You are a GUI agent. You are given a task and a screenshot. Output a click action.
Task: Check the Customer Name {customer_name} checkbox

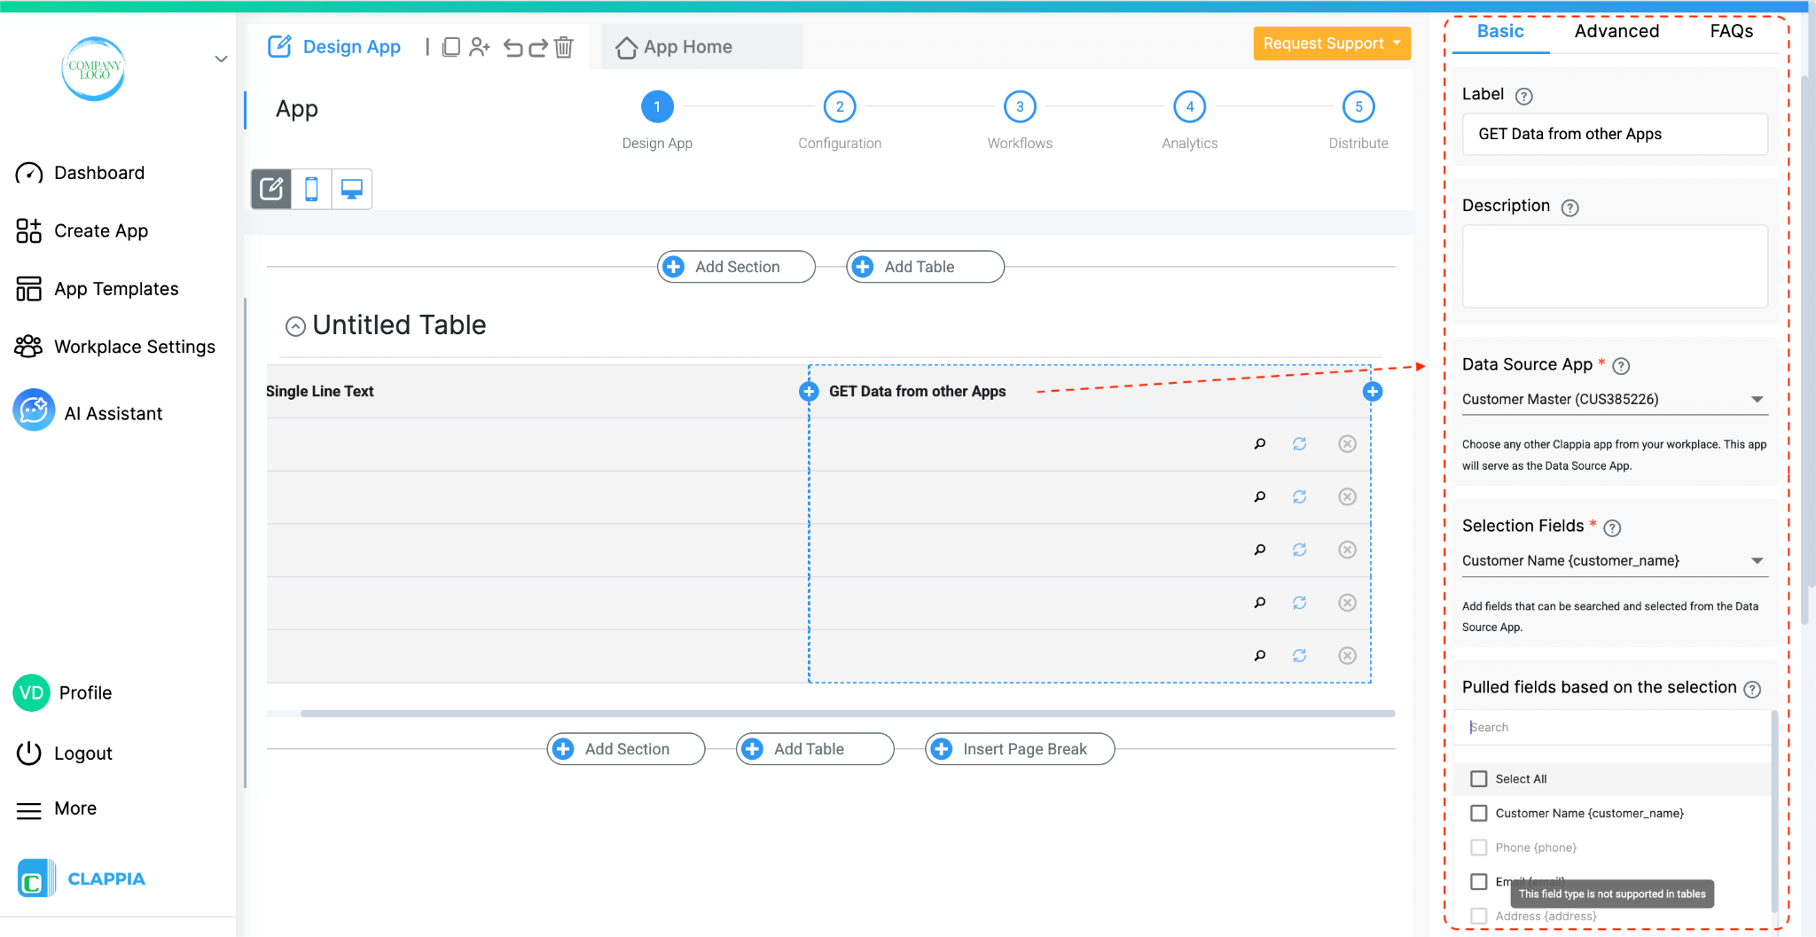point(1478,812)
